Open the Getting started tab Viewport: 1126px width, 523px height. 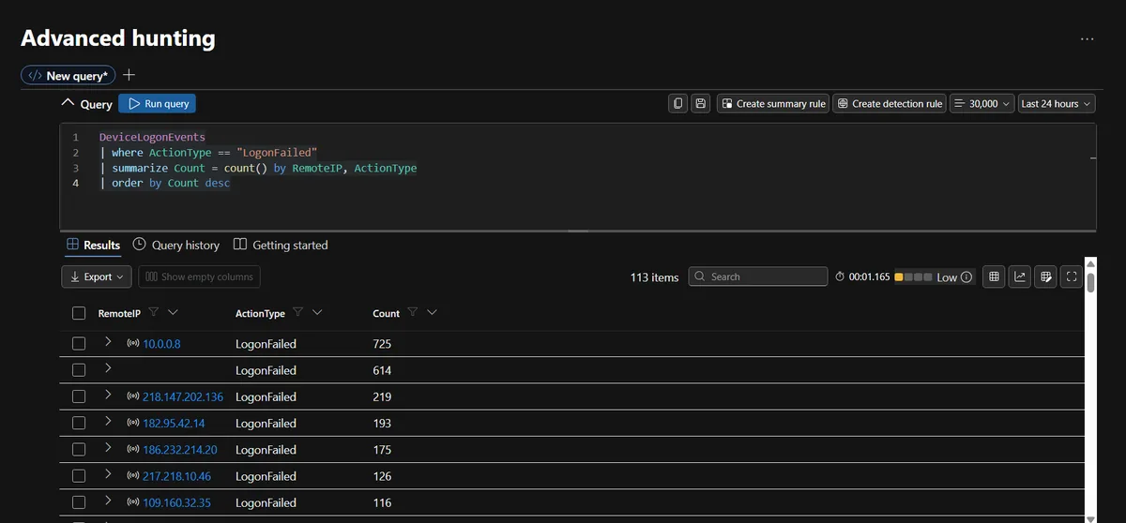(281, 245)
